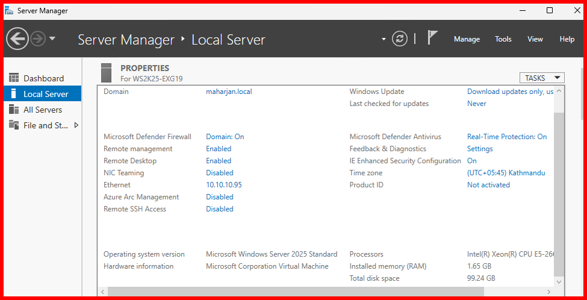Expand File and Storage Services submenu arrow
This screenshot has height=300, width=587.
(76, 125)
